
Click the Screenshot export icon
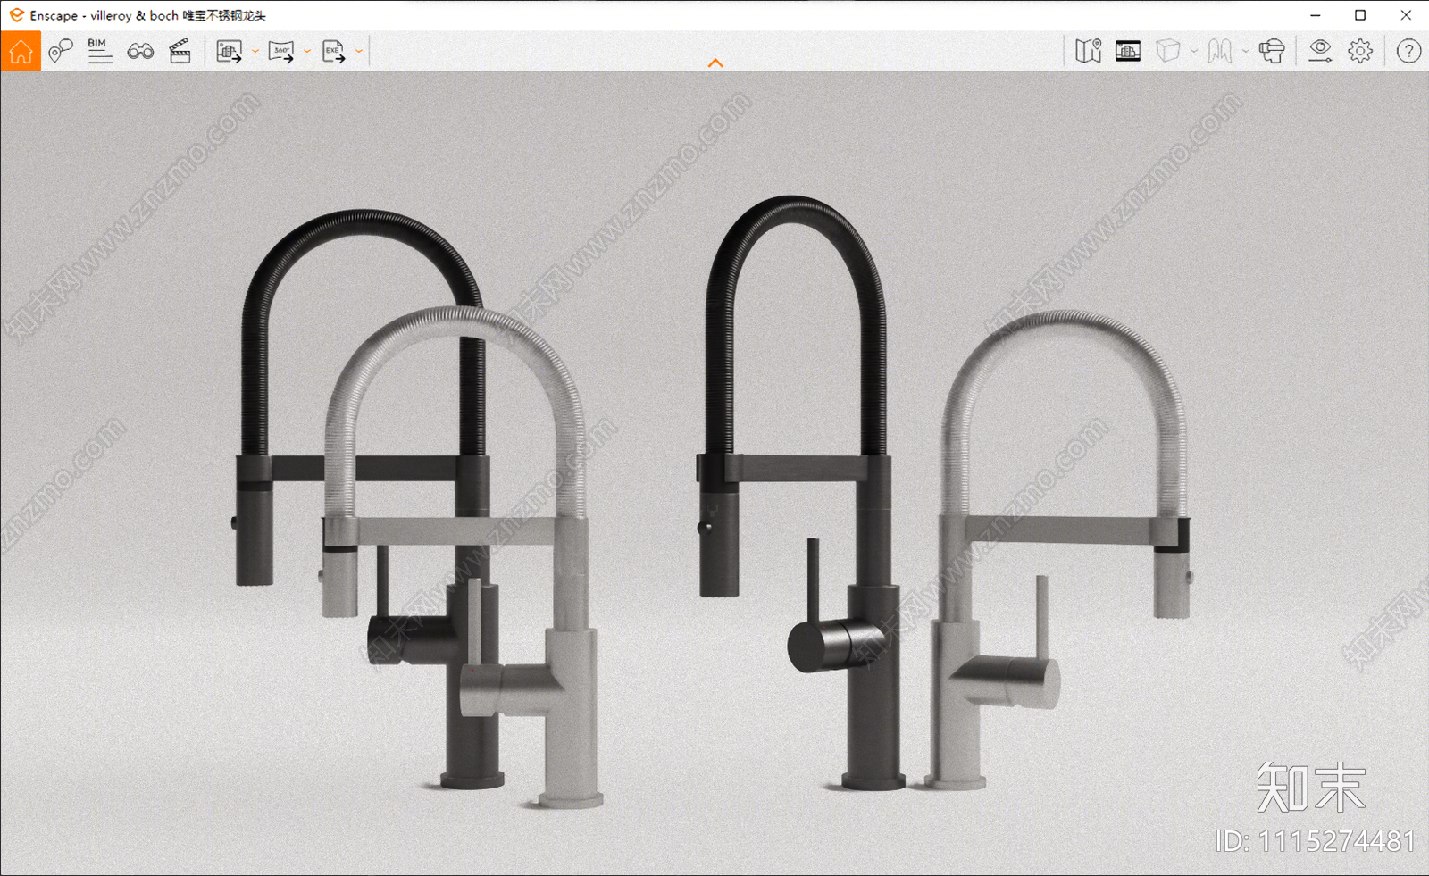[230, 51]
